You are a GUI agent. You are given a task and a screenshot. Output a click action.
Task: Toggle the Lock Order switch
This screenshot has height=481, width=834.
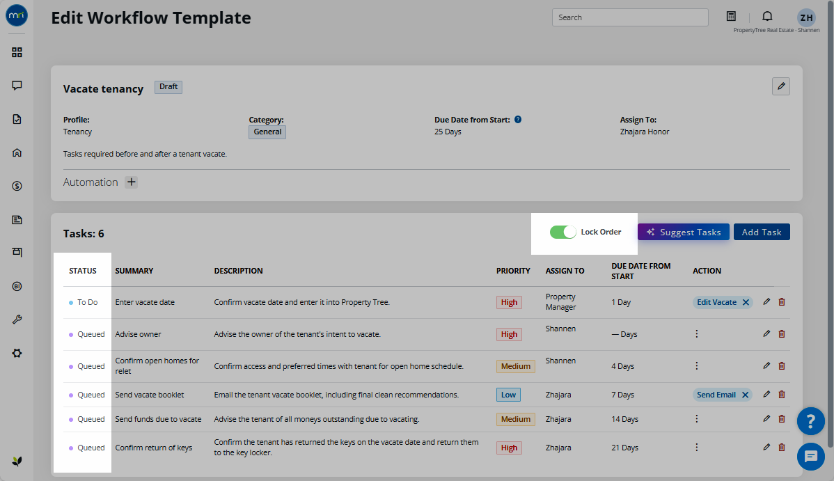pos(562,232)
